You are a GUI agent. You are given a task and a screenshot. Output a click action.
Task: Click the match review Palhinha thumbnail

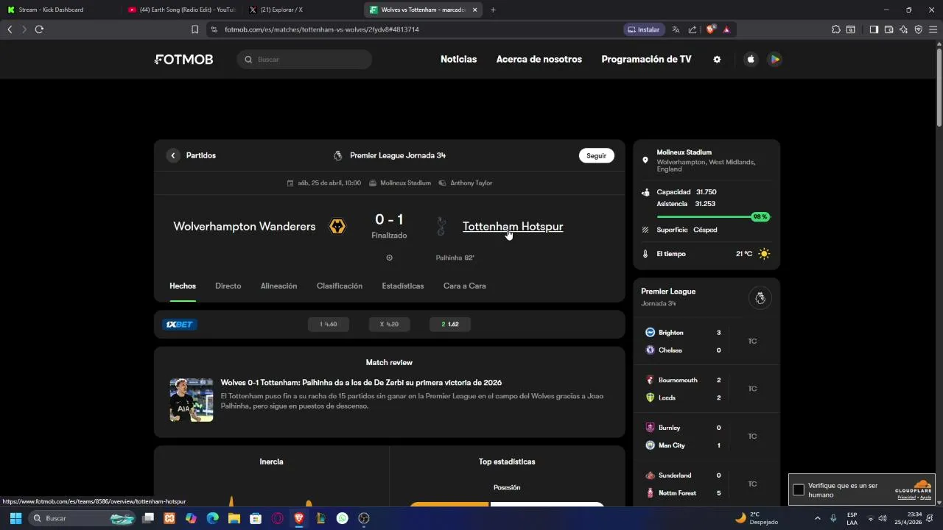coord(192,400)
